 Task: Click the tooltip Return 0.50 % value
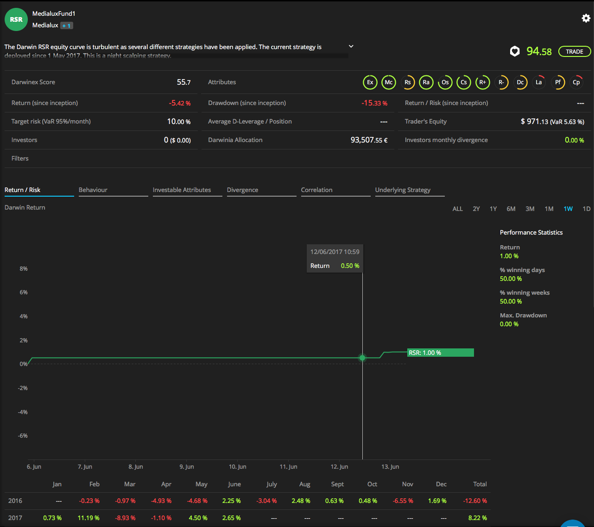[350, 266]
